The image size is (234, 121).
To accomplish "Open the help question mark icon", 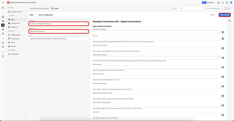I will click(x=219, y=3).
